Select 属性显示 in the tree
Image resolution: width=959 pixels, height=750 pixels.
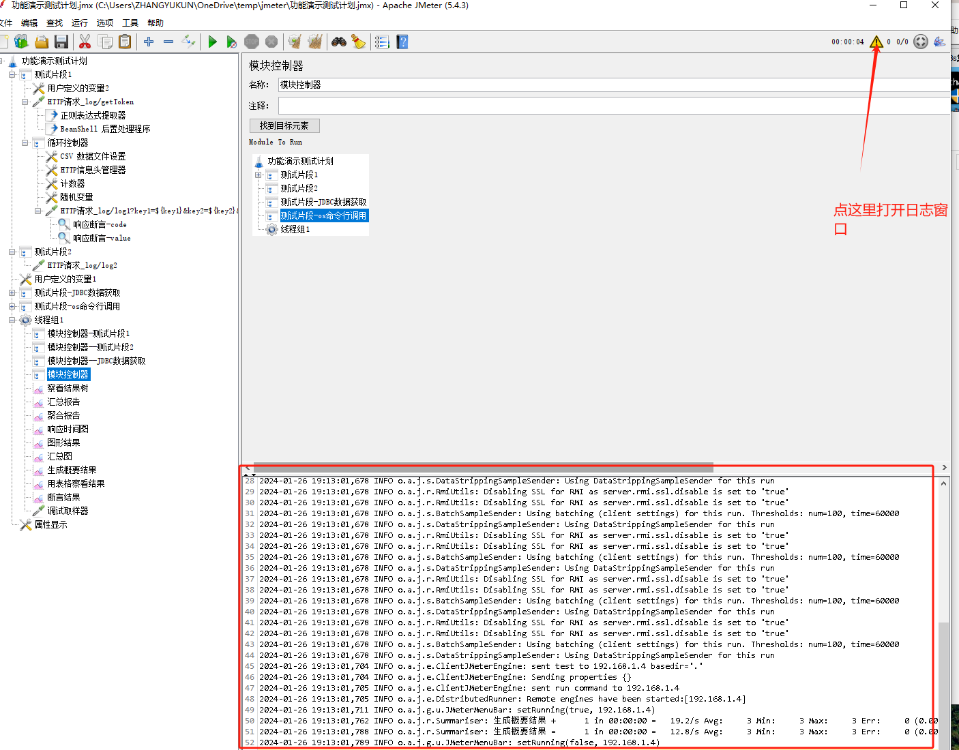point(50,524)
